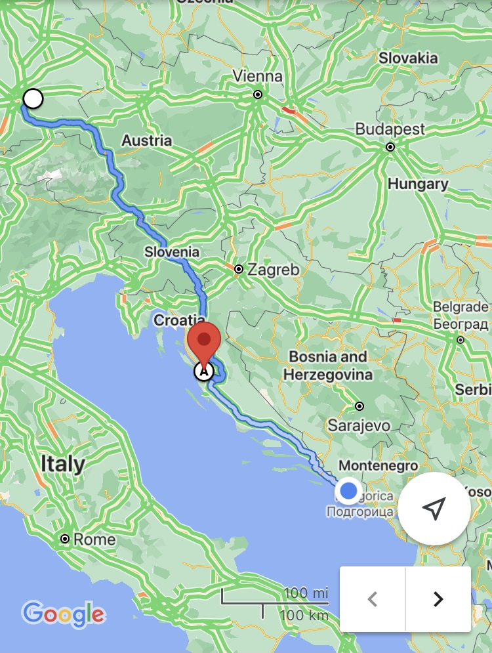Click the Austria country label
Viewport: 492px width, 653px height.
pos(146,140)
